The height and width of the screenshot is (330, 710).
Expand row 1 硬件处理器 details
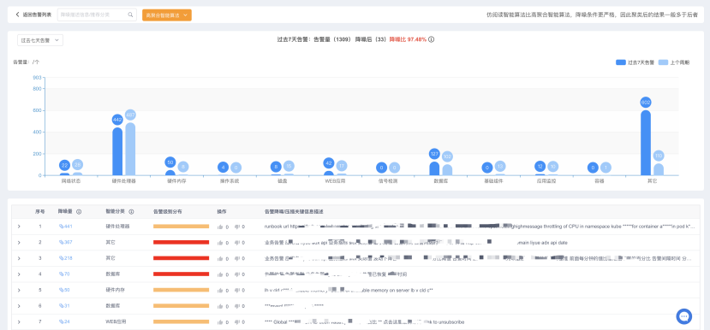click(x=19, y=227)
